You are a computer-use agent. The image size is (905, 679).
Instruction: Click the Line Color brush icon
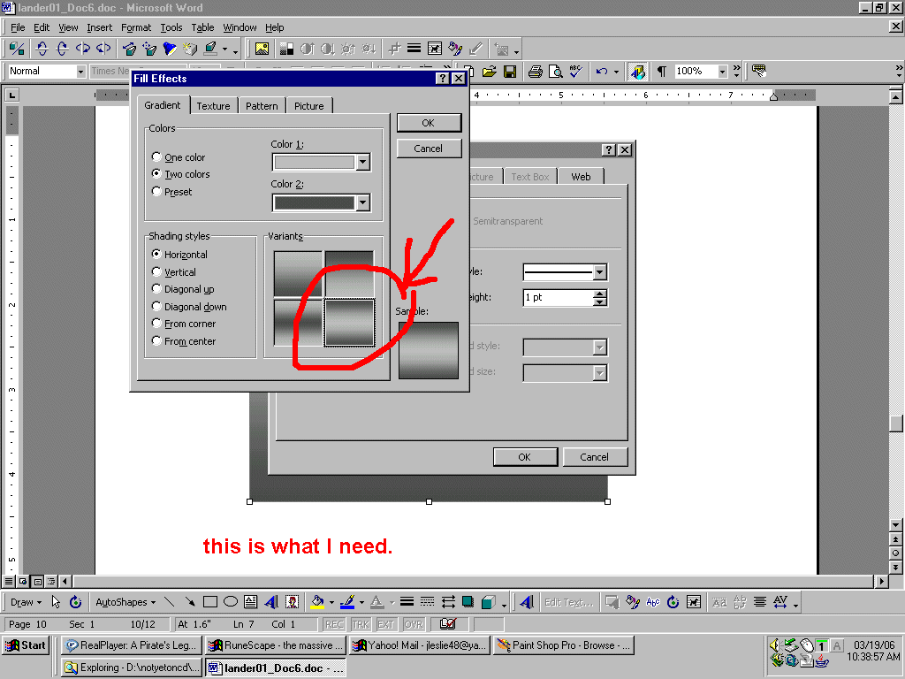tap(347, 602)
